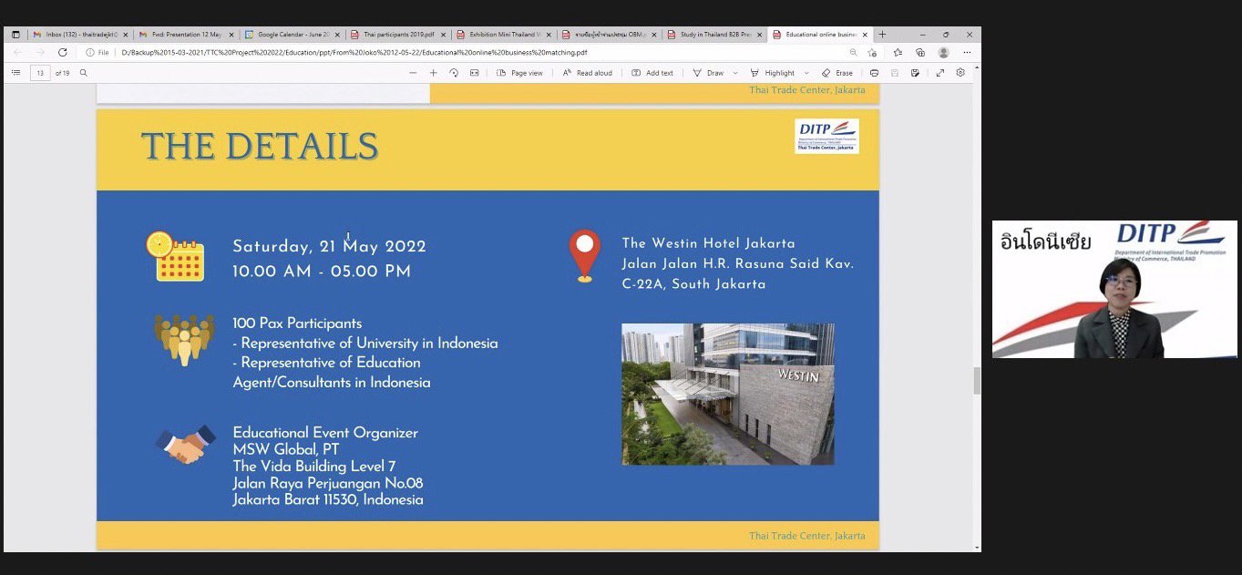This screenshot has width=1242, height=575.
Task: Enter full screen PDF view
Action: point(940,73)
